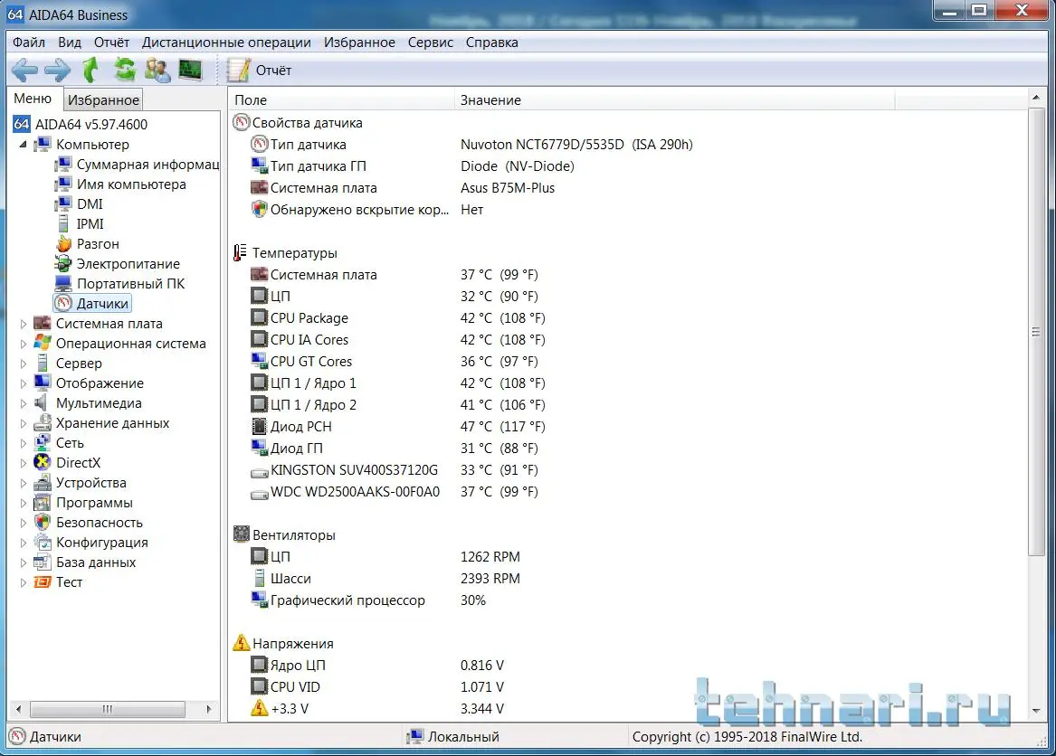The height and width of the screenshot is (756, 1056).
Task: Click the WDC WD2500AAKS-00F0A0 drive icon
Action: point(260,493)
